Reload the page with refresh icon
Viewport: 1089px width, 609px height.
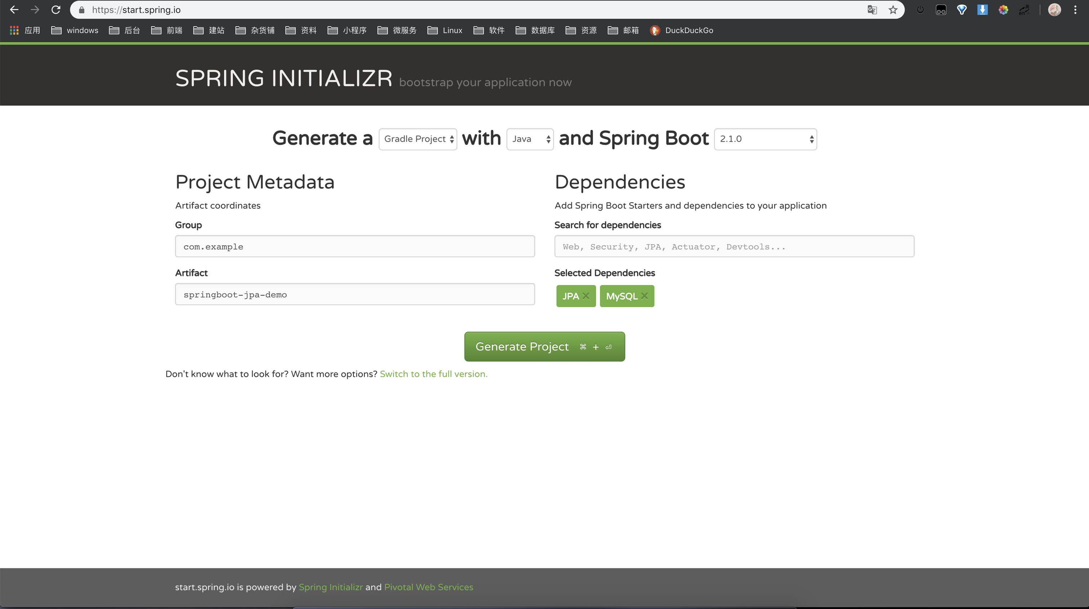56,10
